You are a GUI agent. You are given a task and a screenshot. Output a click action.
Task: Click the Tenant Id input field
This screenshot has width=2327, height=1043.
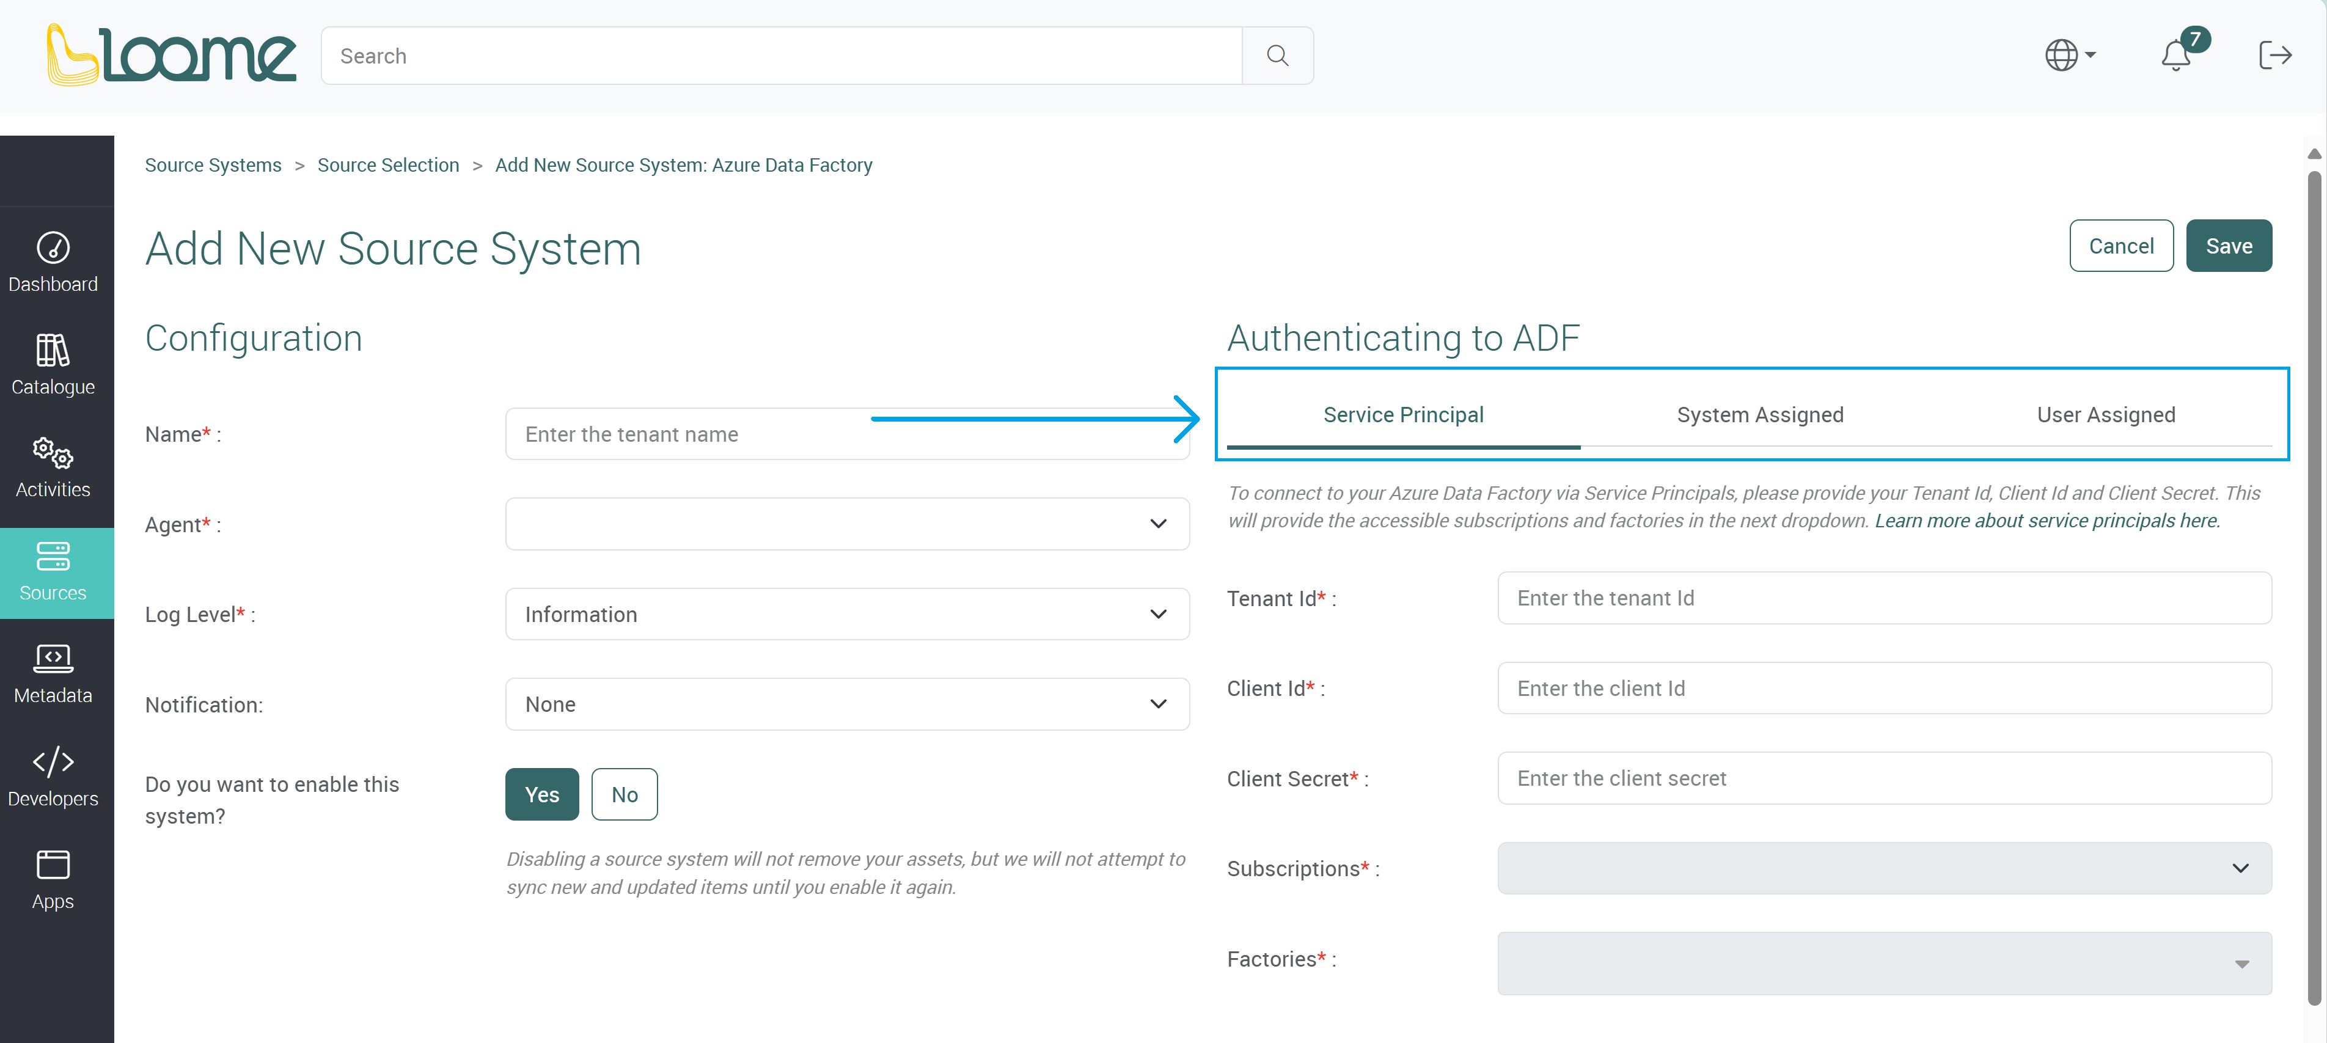1885,598
